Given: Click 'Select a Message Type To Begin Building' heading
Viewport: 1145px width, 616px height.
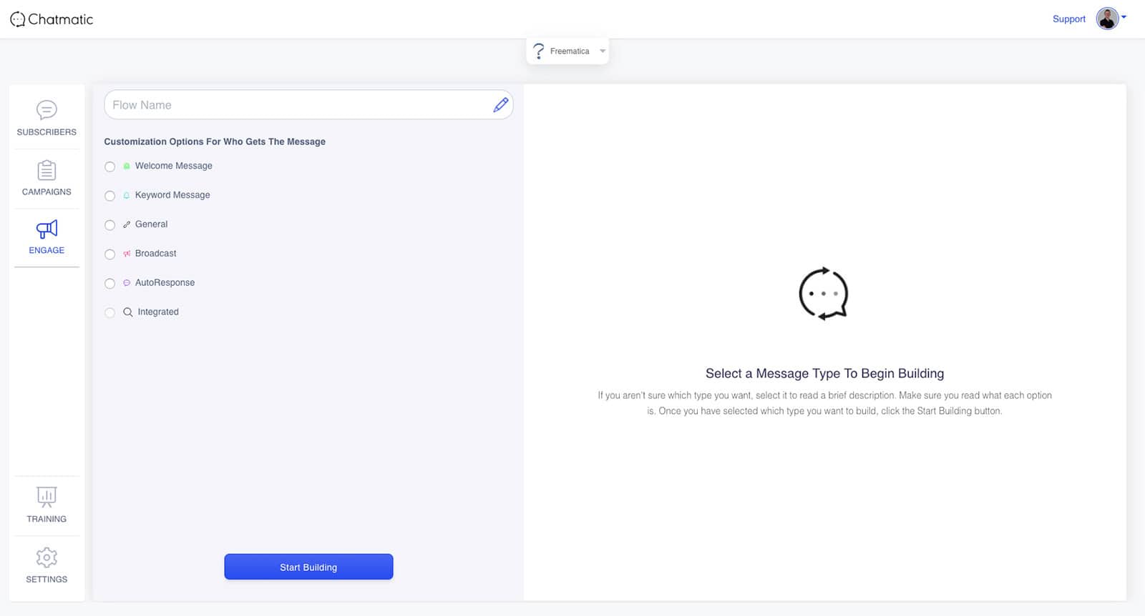Looking at the screenshot, I should tap(824, 374).
